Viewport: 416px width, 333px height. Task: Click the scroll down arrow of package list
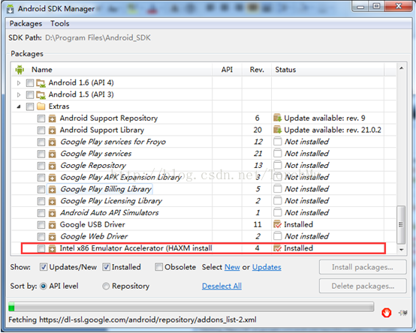click(x=401, y=250)
